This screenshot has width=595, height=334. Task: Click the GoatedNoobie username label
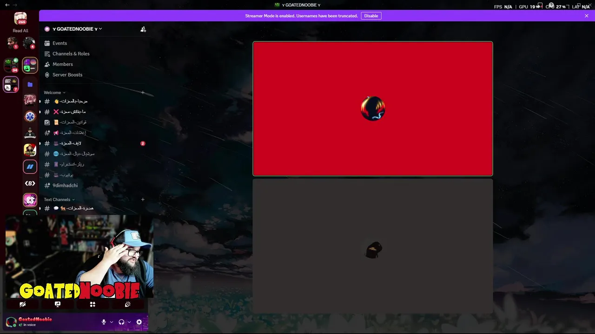(x=35, y=319)
